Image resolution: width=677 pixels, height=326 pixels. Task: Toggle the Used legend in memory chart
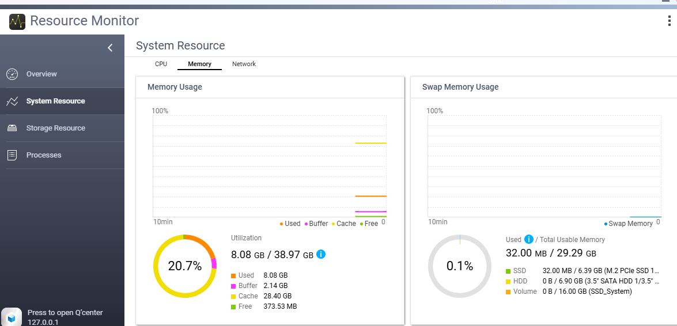(x=290, y=224)
